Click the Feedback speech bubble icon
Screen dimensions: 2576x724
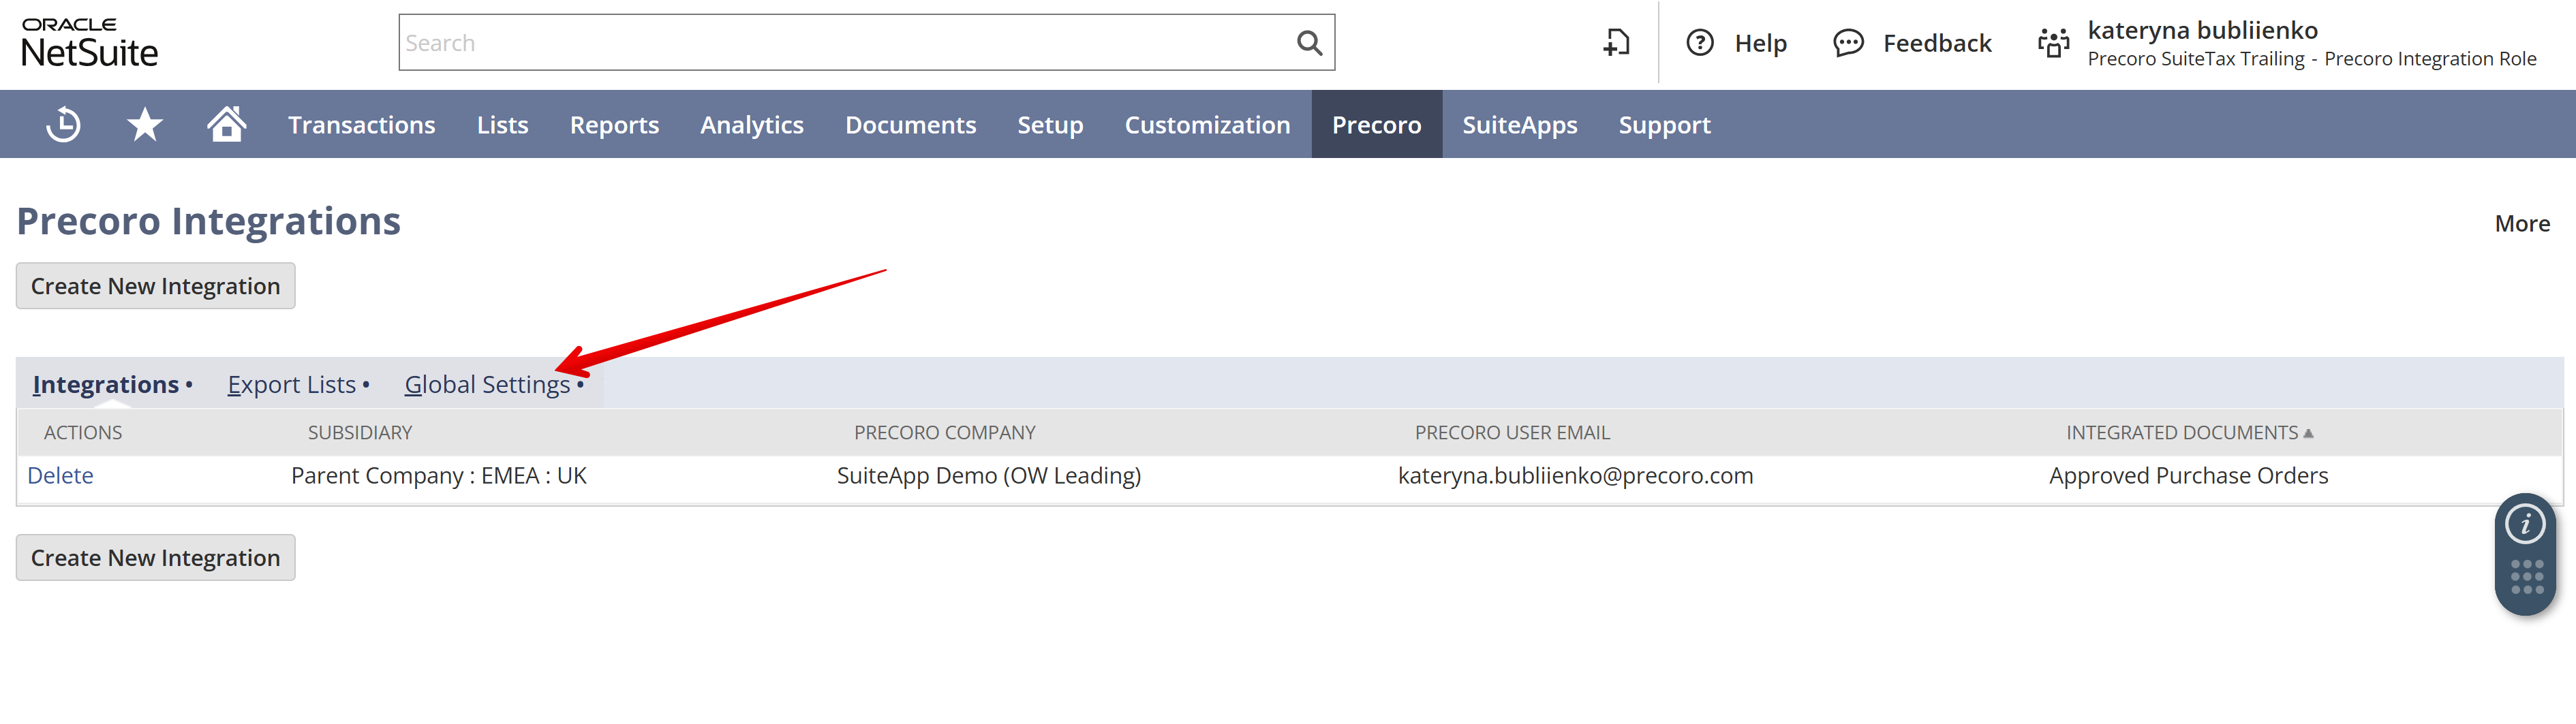pyautogui.click(x=1848, y=43)
